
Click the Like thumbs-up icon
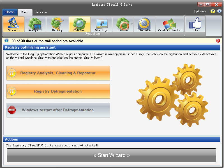click(x=195, y=24)
